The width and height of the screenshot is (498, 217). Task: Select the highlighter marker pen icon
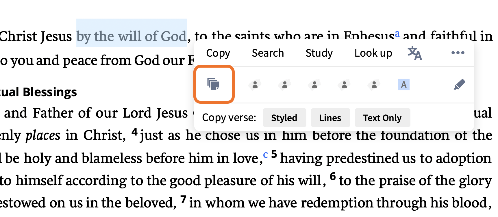pos(459,84)
